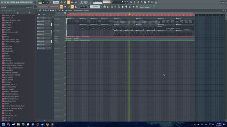
Task: Select the Delete tool in Playlist toolbar
Action: tap(48, 10)
